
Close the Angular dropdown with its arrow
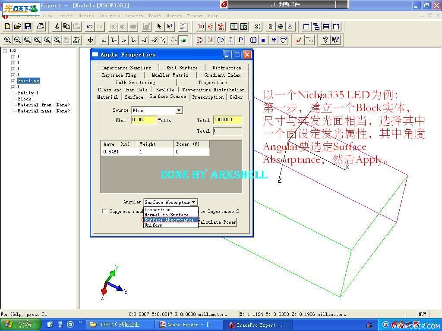point(194,202)
